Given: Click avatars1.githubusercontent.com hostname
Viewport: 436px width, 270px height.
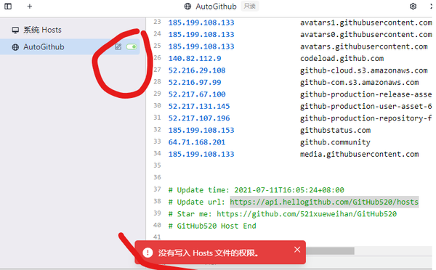Looking at the screenshot, I should 366,22.
